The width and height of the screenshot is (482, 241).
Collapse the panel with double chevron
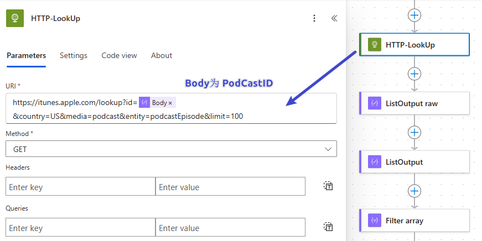tap(334, 18)
